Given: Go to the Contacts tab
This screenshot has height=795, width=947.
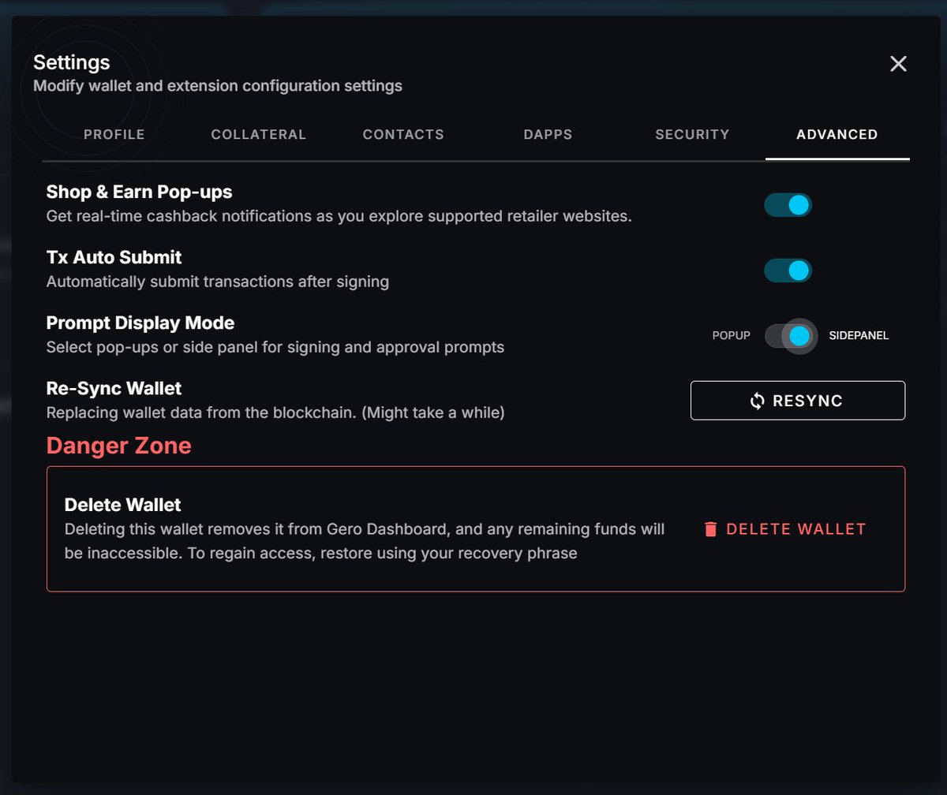Looking at the screenshot, I should pyautogui.click(x=403, y=134).
